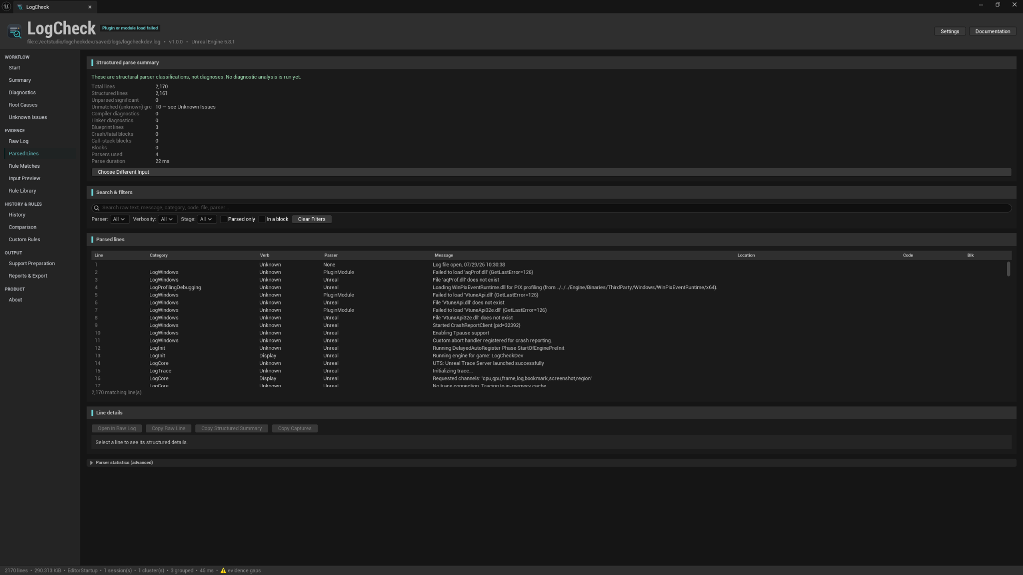Click the search magnifier icon
Screen dimensions: 1023x575
point(96,208)
